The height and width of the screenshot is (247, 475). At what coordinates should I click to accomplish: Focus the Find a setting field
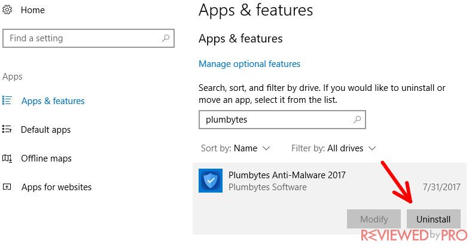click(x=89, y=38)
